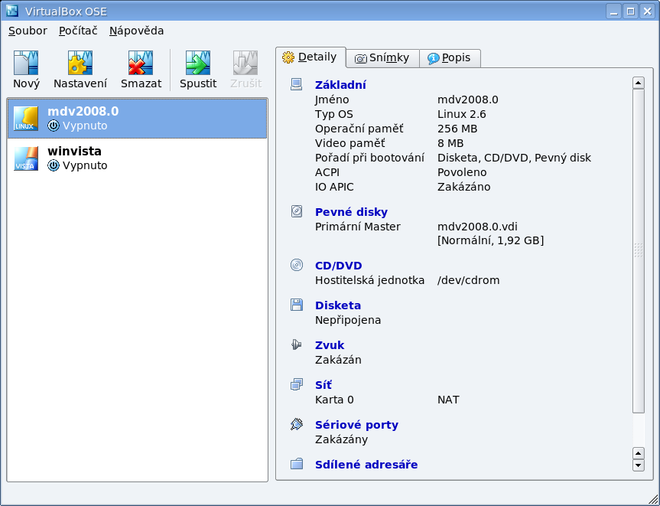This screenshot has width=660, height=506.
Task: Click the Nový (new machine) toolbar icon
Action: pos(26,63)
